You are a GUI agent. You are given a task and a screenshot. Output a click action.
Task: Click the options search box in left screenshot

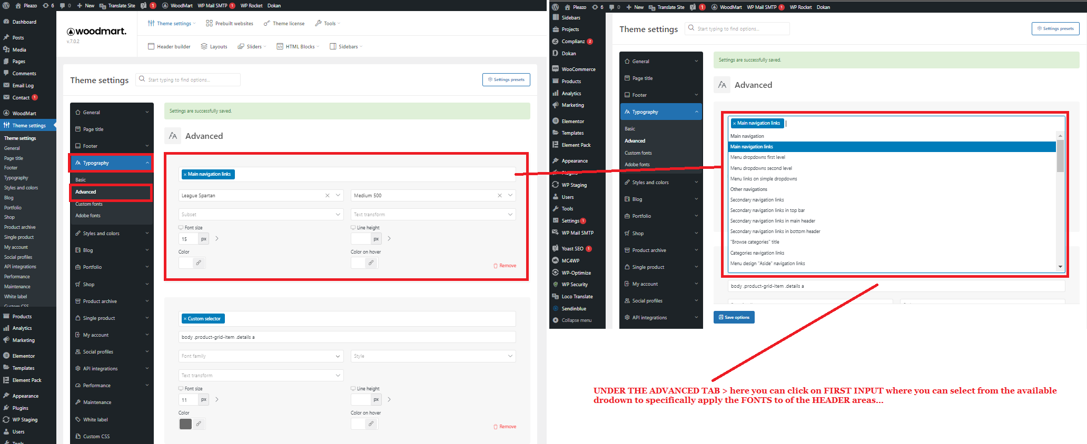point(188,79)
